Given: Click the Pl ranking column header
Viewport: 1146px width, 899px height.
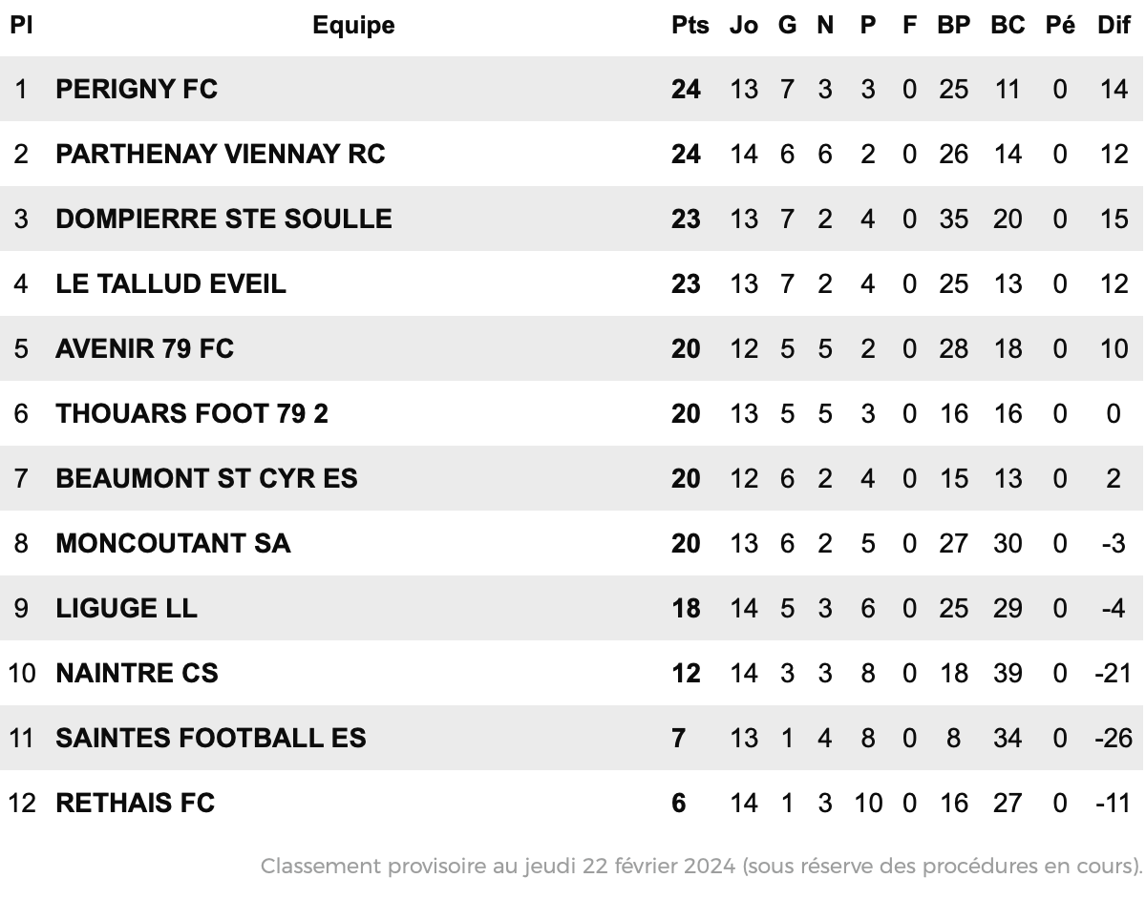Looking at the screenshot, I should coord(22,26).
